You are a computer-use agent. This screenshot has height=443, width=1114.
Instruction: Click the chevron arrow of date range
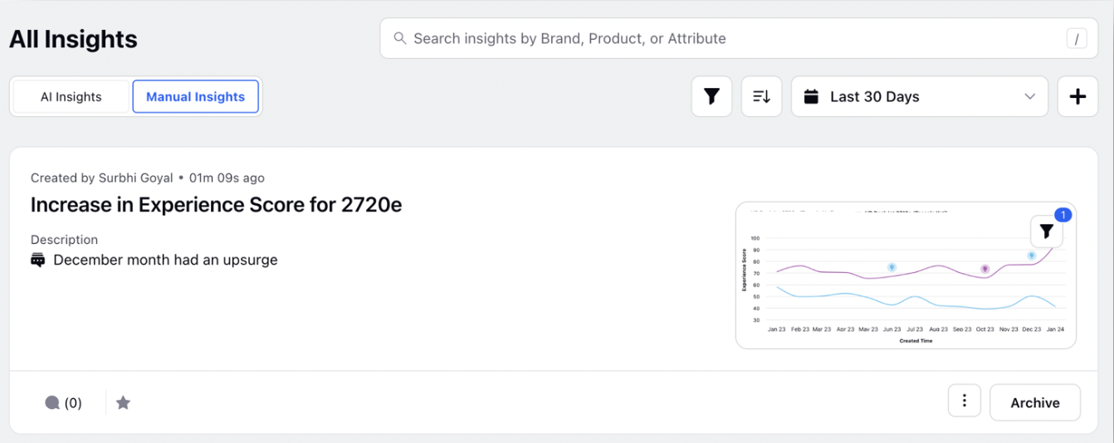[1030, 96]
